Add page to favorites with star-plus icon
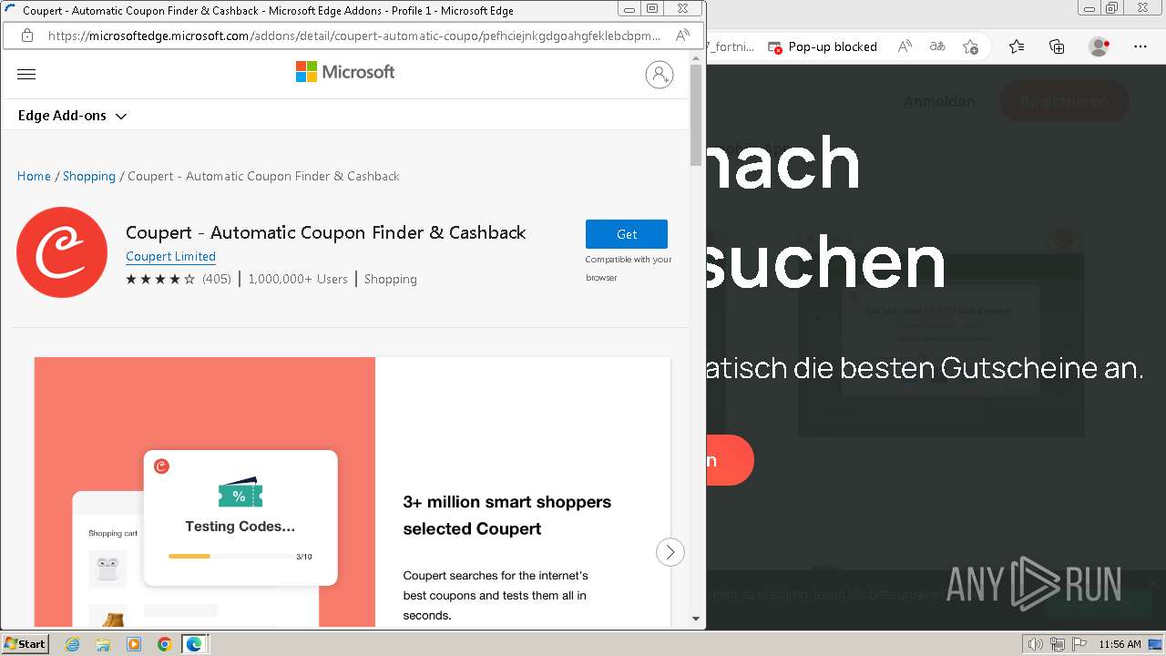1166x656 pixels. coord(971,46)
